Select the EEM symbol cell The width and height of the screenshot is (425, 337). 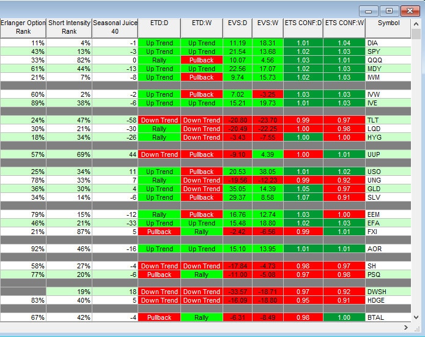(x=388, y=214)
